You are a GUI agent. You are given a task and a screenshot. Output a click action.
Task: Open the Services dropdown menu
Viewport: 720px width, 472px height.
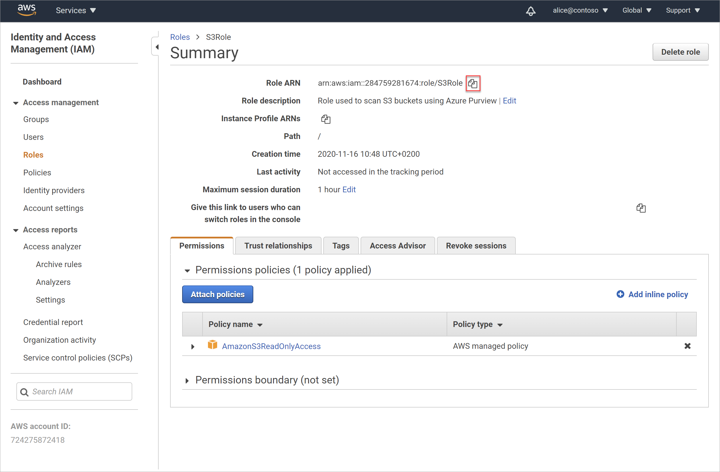click(x=76, y=10)
